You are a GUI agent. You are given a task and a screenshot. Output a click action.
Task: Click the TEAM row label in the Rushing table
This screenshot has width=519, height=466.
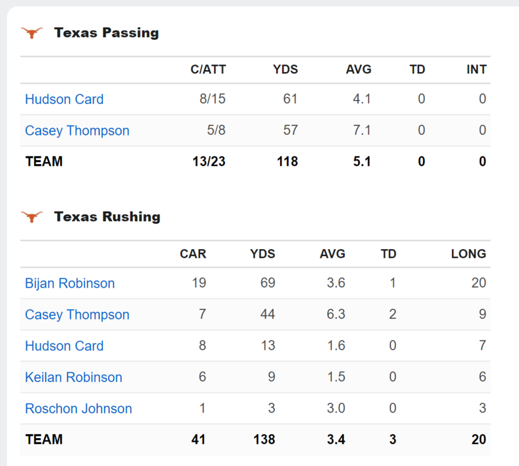point(44,440)
